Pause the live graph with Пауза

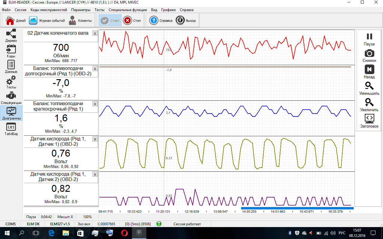[x=369, y=39]
